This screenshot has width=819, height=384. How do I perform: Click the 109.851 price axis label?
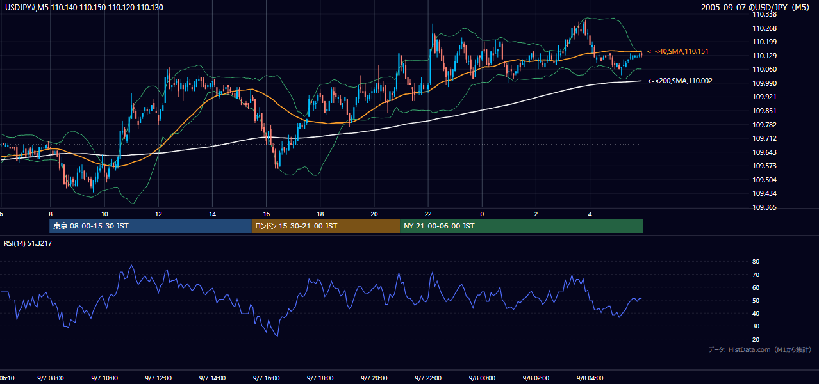click(x=765, y=111)
